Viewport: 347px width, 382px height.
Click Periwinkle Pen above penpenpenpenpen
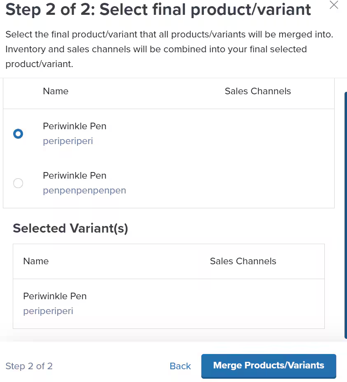(x=75, y=176)
